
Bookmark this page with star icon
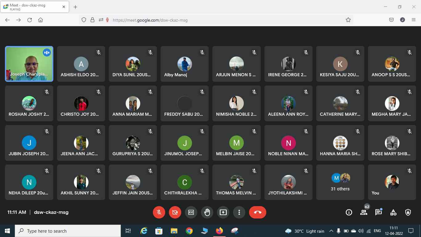coord(348,20)
